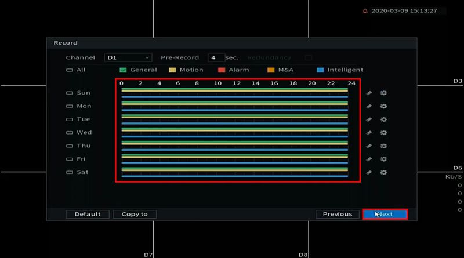Select the D3 channel label

(458, 81)
